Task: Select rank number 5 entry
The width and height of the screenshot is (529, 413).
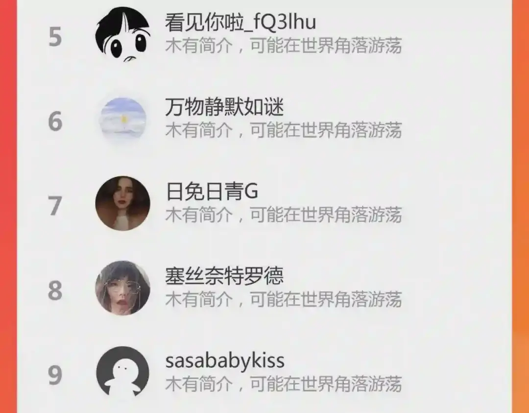Action: point(55,37)
